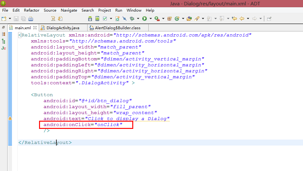Open the Project menu
This screenshot has height=171, width=303.
(105, 10)
